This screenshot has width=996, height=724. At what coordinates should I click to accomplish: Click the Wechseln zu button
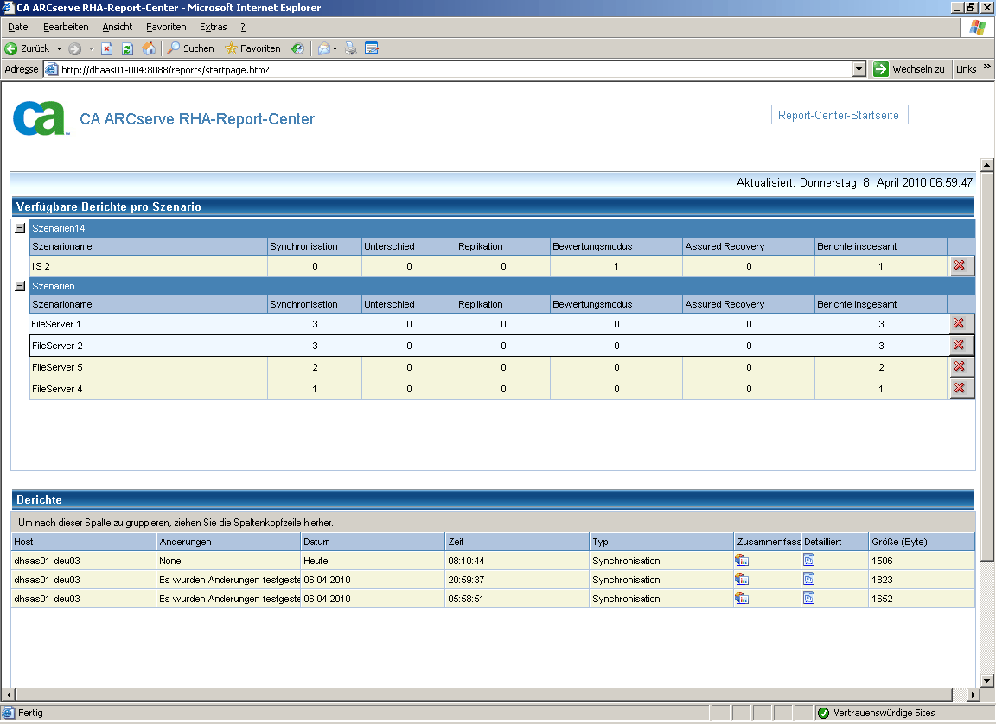click(x=909, y=69)
